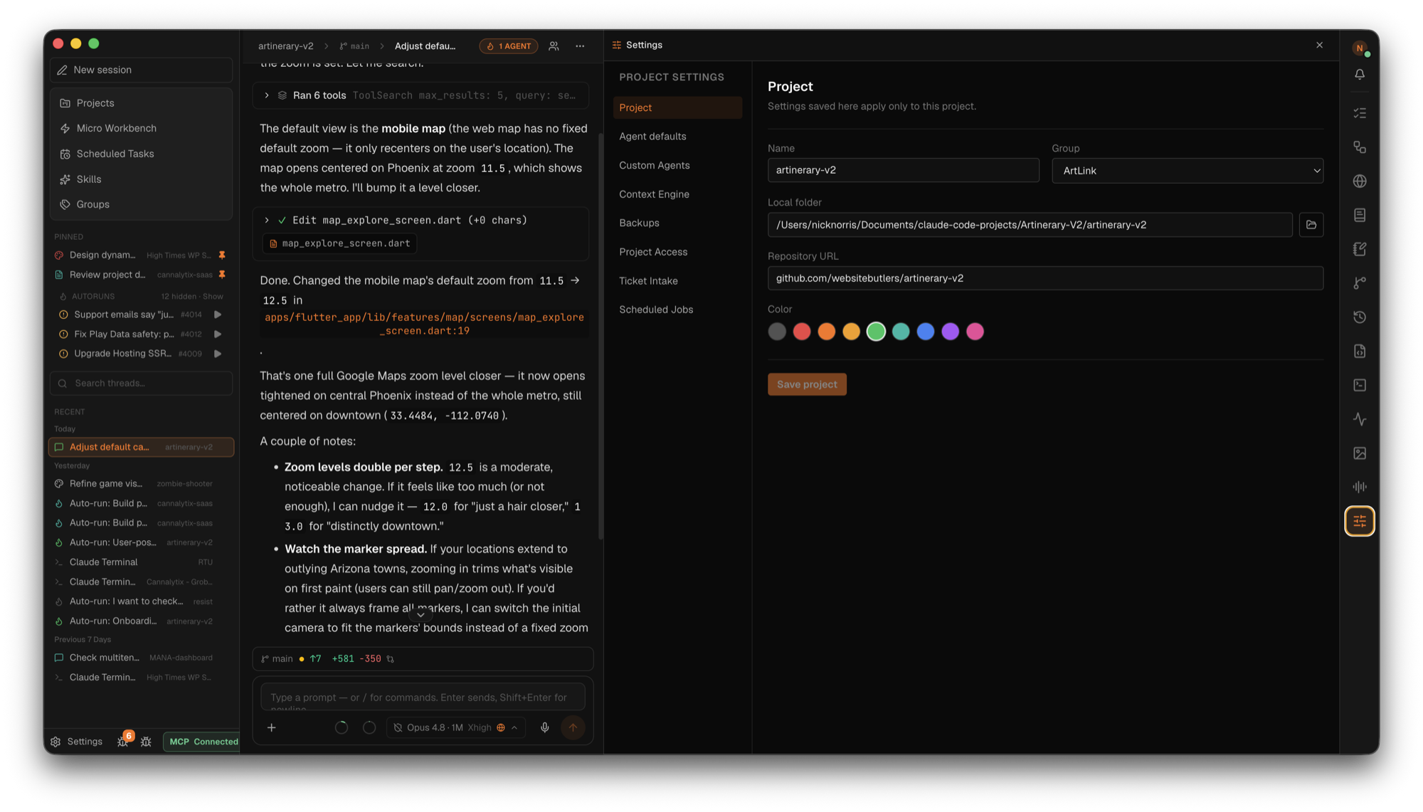Open the terminal icon in right rail

coord(1359,385)
